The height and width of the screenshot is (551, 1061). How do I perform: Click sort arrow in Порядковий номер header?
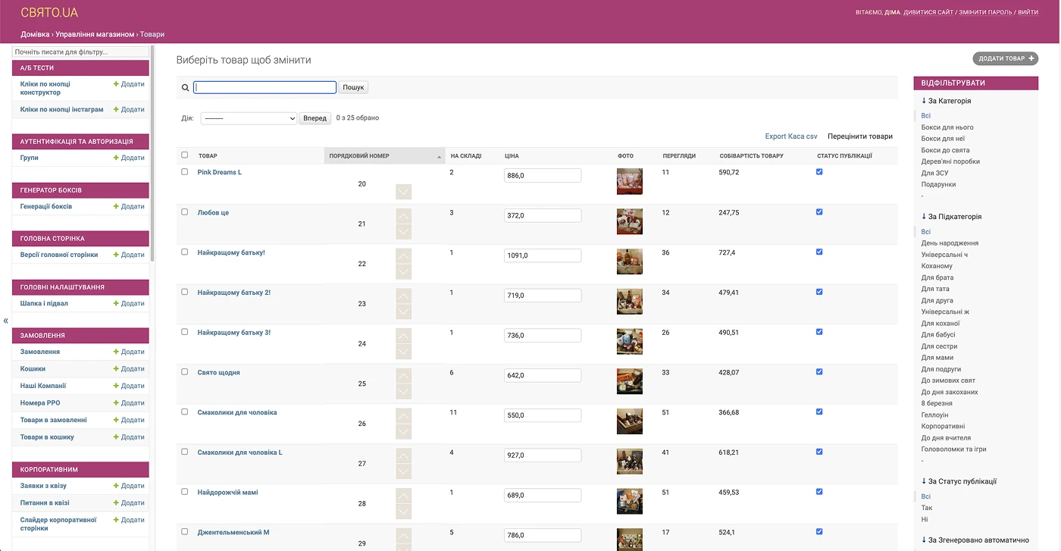tap(439, 157)
